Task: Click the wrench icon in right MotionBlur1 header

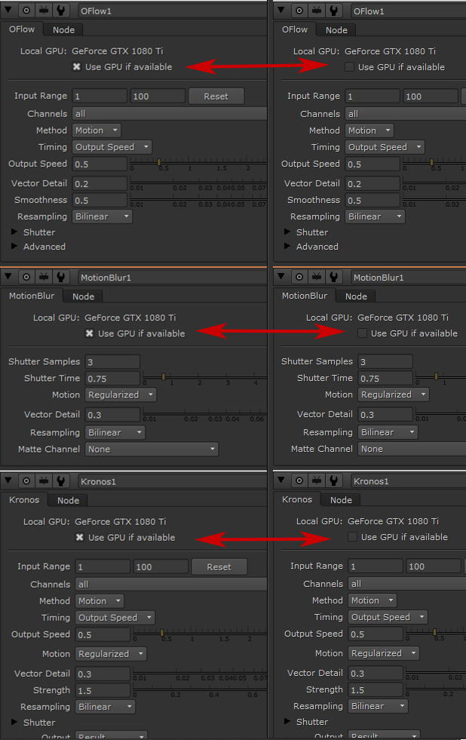Action: tap(335, 277)
